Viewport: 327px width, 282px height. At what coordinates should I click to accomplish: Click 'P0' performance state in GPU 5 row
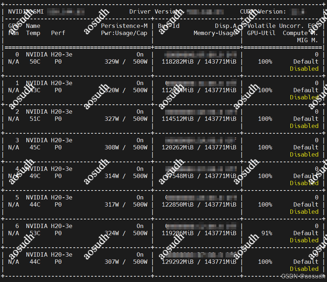[58, 205]
